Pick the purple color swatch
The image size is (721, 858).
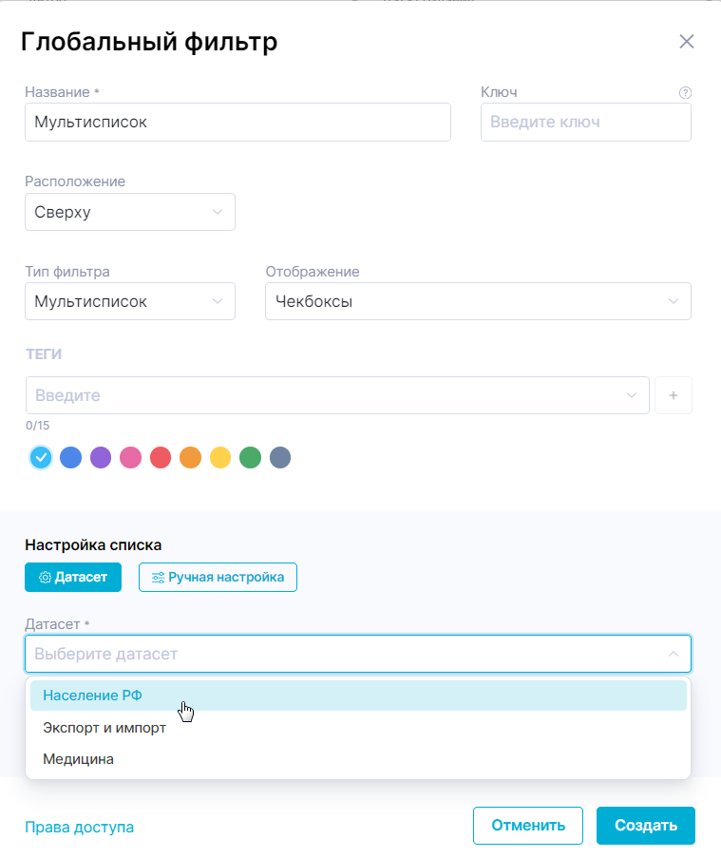coord(101,458)
